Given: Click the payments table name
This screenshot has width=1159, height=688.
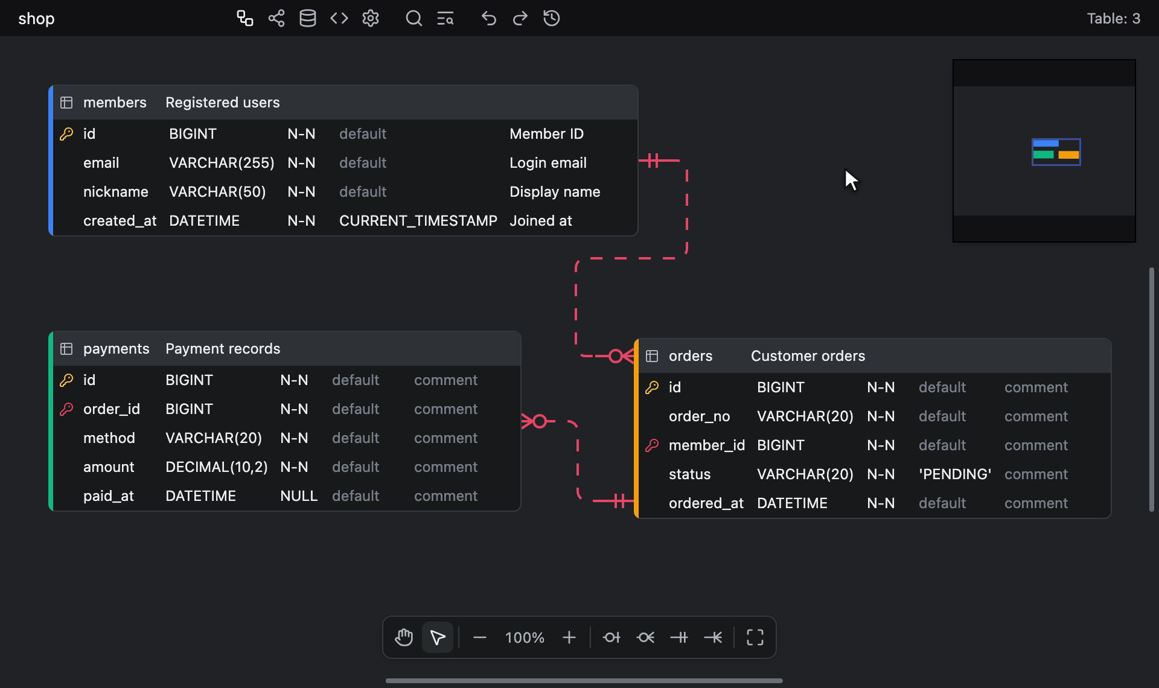Looking at the screenshot, I should (116, 349).
